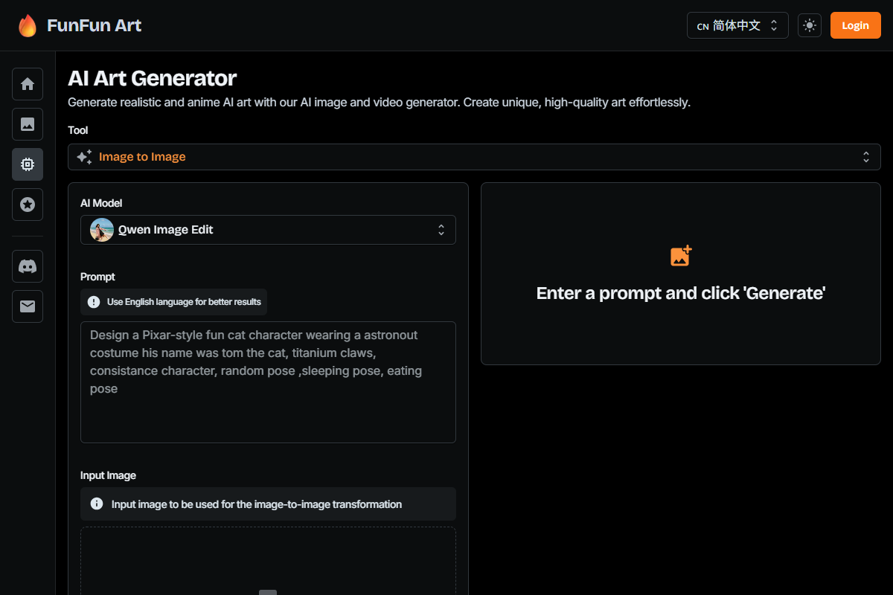Open the image gallery sidebar icon
The image size is (893, 595).
pyautogui.click(x=28, y=124)
